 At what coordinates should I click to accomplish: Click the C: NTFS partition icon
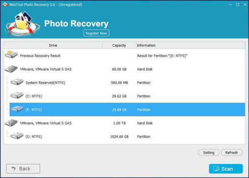(17, 96)
